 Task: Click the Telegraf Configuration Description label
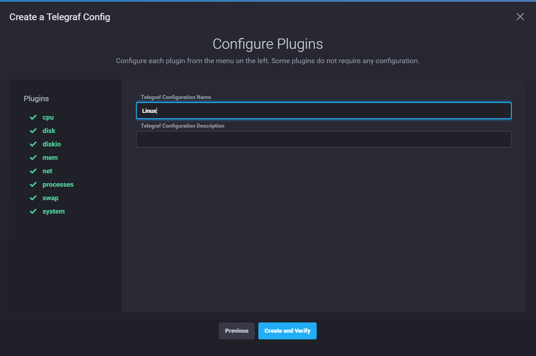[183, 126]
